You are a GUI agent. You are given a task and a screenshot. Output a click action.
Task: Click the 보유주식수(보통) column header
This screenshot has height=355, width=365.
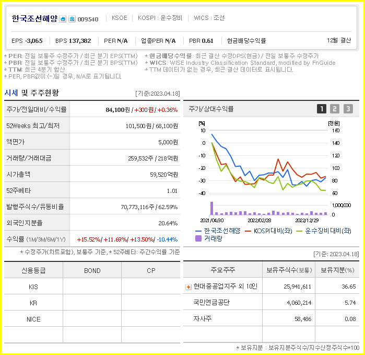click(x=289, y=270)
